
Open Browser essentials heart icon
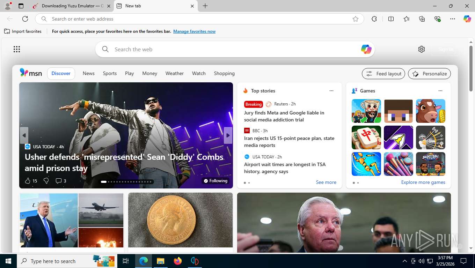coord(437,19)
